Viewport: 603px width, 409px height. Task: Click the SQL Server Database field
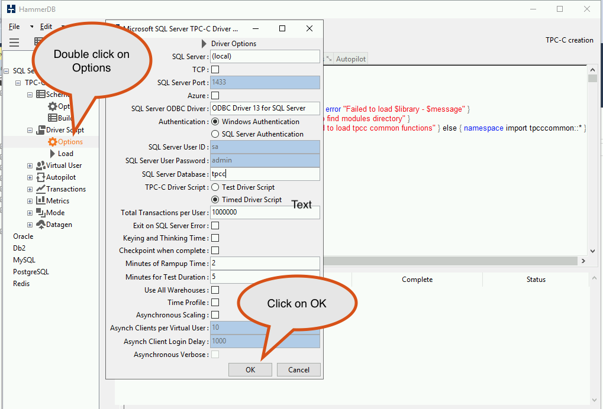point(265,174)
